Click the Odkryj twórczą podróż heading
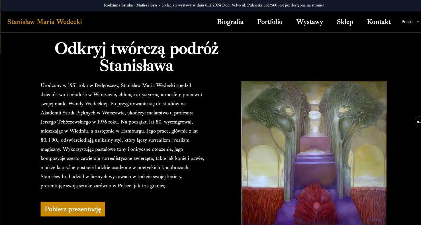421x225 pixels. coord(136,56)
